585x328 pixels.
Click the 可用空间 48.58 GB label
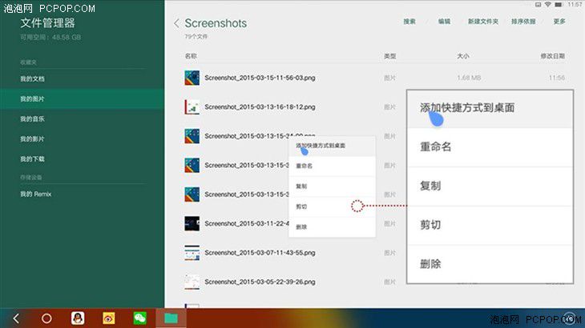tap(50, 38)
